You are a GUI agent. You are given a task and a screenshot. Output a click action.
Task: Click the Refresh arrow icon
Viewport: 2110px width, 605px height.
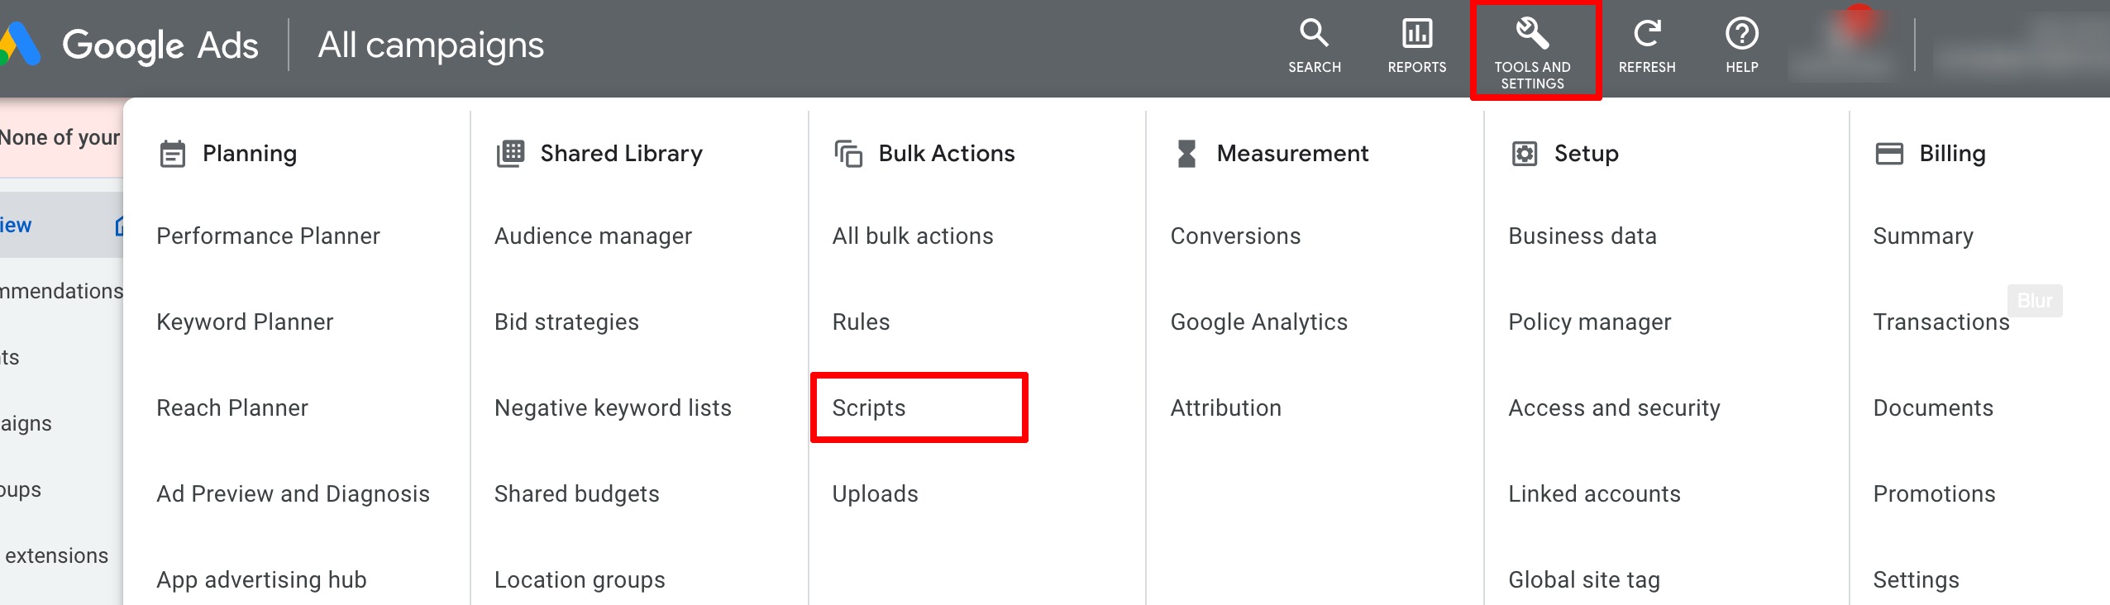(1646, 33)
